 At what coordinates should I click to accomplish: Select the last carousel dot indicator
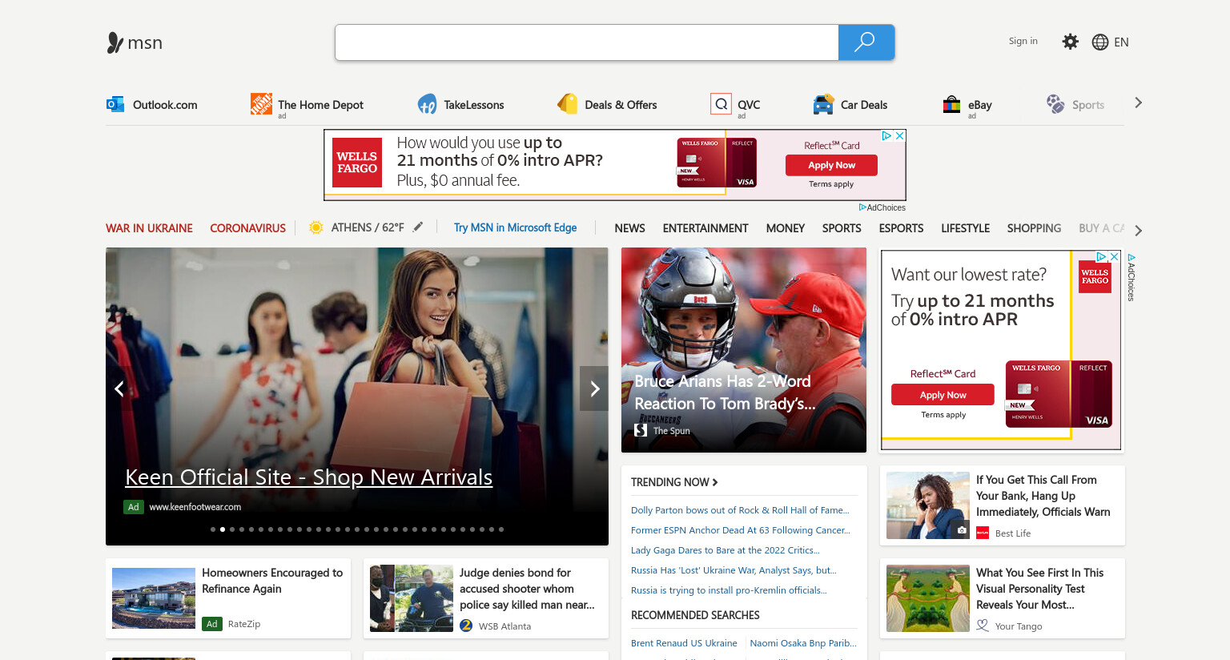pos(501,529)
